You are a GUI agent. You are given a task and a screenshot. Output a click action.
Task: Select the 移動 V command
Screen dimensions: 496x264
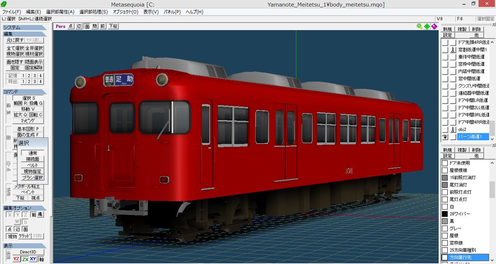coord(29,109)
